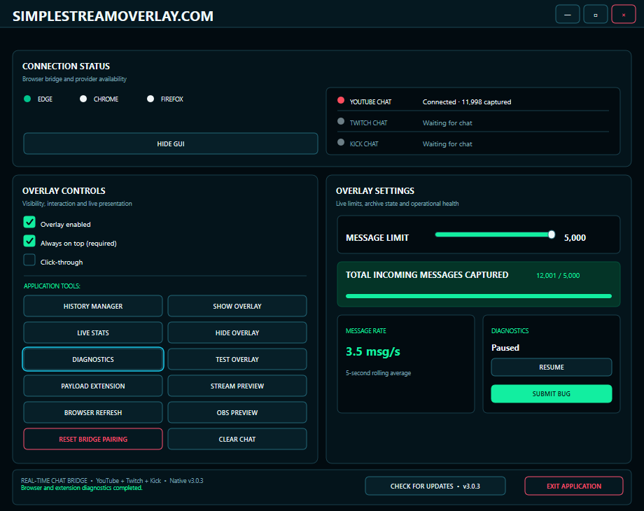644x511 pixels.
Task: Click the 'Connected · 11,998 captured' status
Action: (x=467, y=102)
